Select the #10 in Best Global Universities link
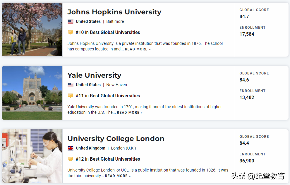Viewport: 290px width, 185px height. 108,32
